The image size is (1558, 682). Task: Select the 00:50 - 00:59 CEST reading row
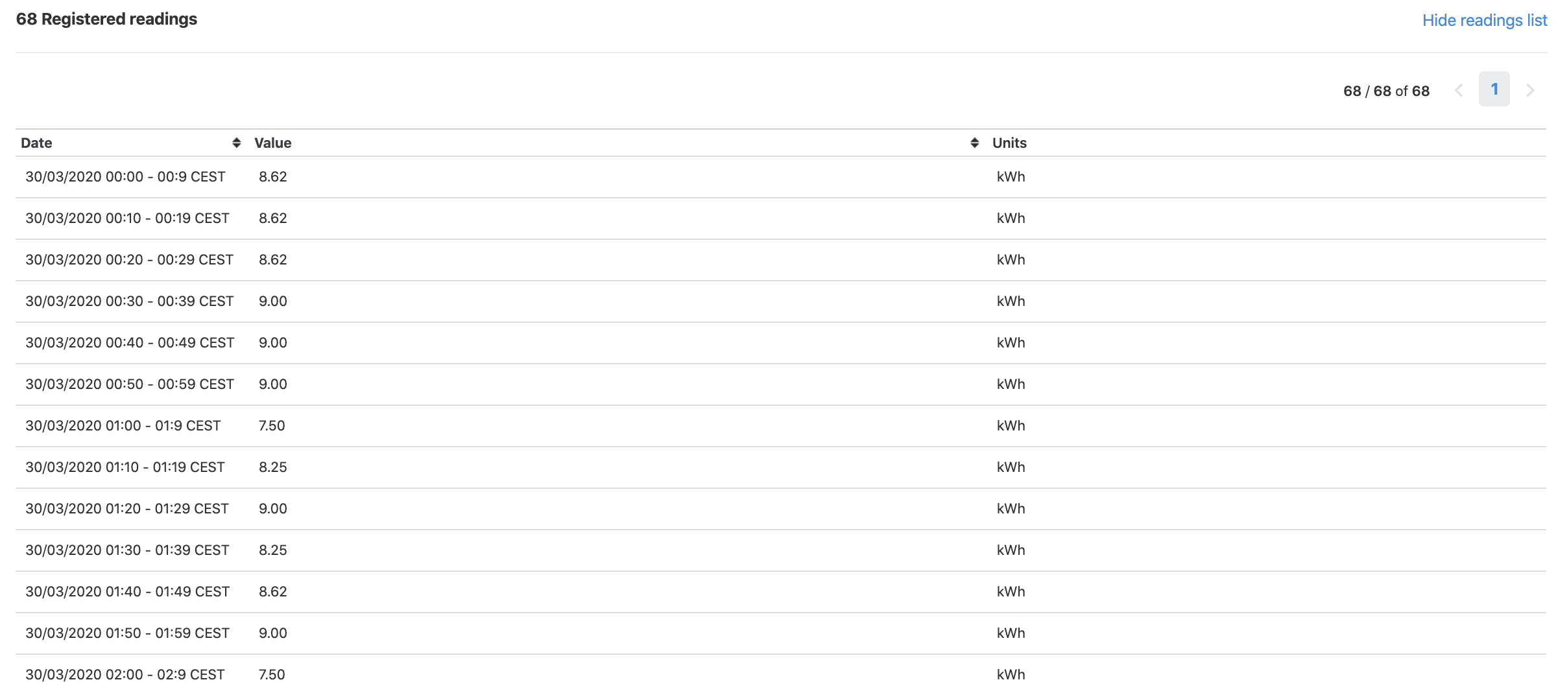130,384
